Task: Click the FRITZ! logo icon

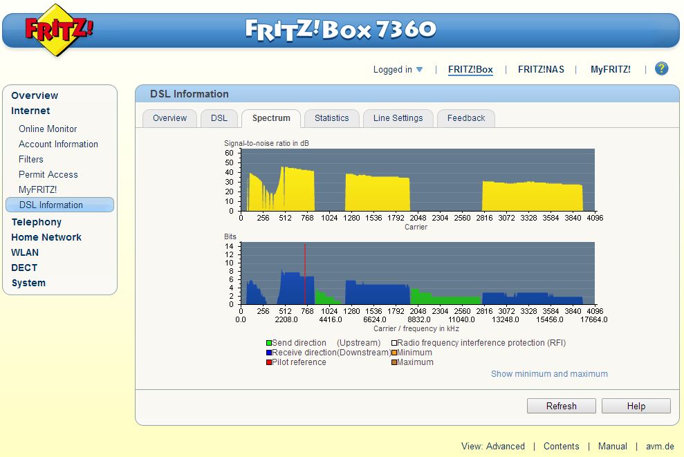Action: pos(59,30)
